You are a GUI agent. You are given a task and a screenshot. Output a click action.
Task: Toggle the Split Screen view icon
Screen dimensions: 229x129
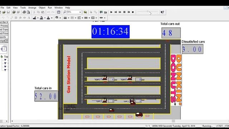tap(59, 12)
